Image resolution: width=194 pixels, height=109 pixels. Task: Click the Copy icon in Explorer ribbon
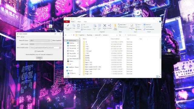(74, 26)
